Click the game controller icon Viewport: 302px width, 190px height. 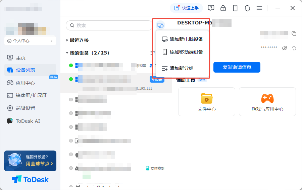point(267,98)
